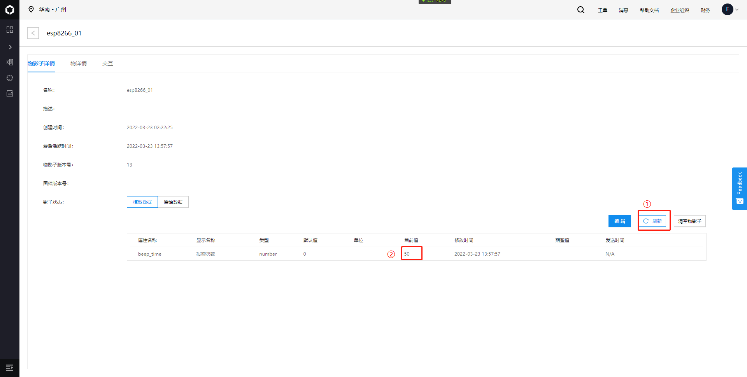Expand the account dropdown arrow

tap(737, 10)
